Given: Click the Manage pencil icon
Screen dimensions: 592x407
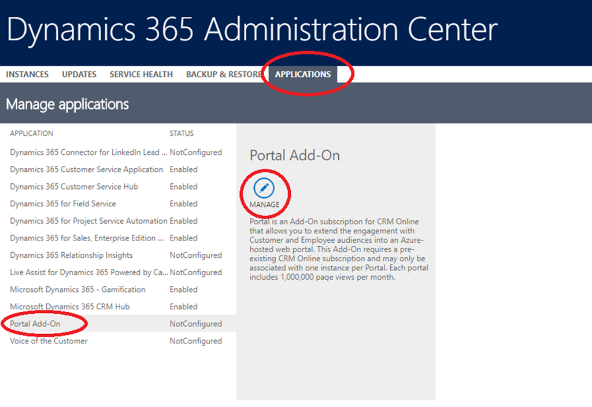Looking at the screenshot, I should coord(264,188).
